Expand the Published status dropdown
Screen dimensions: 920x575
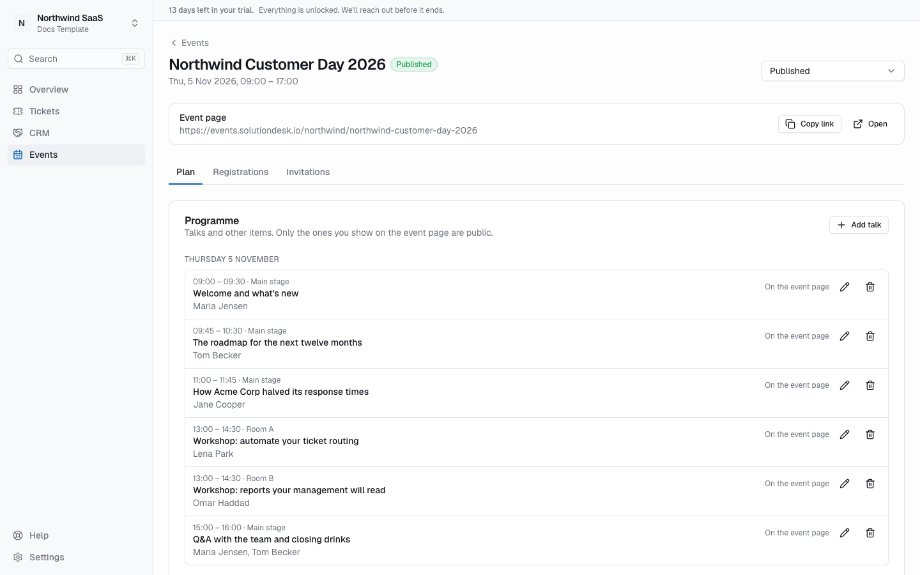[833, 71]
